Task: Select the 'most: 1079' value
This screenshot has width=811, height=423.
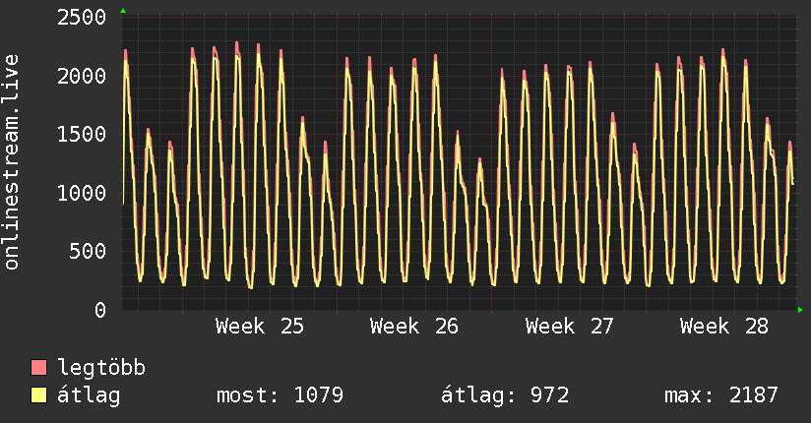Action: tap(280, 395)
